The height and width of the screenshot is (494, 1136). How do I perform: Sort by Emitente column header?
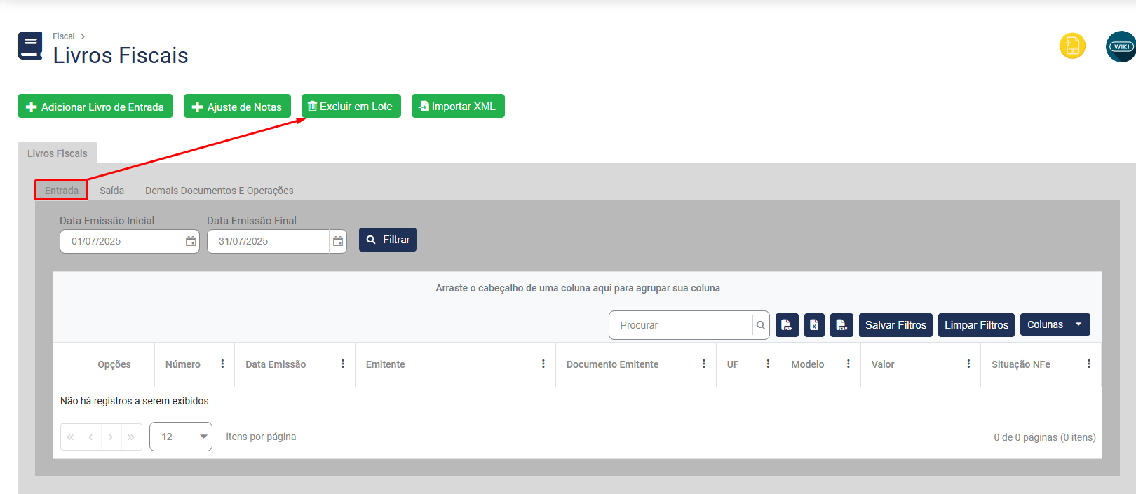coord(386,364)
